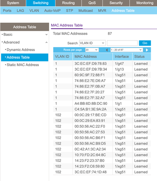The image size is (157, 181).
Task: Click the Go search button
Action: point(145,43)
